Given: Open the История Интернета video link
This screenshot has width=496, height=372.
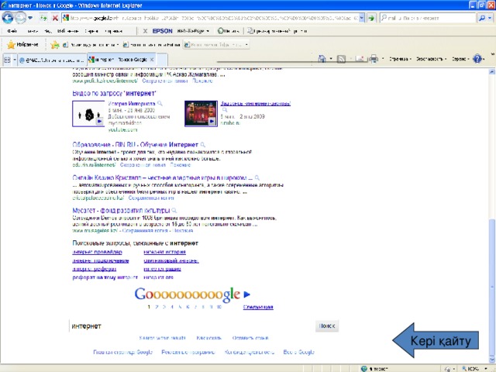Looking at the screenshot, I should coord(132,103).
